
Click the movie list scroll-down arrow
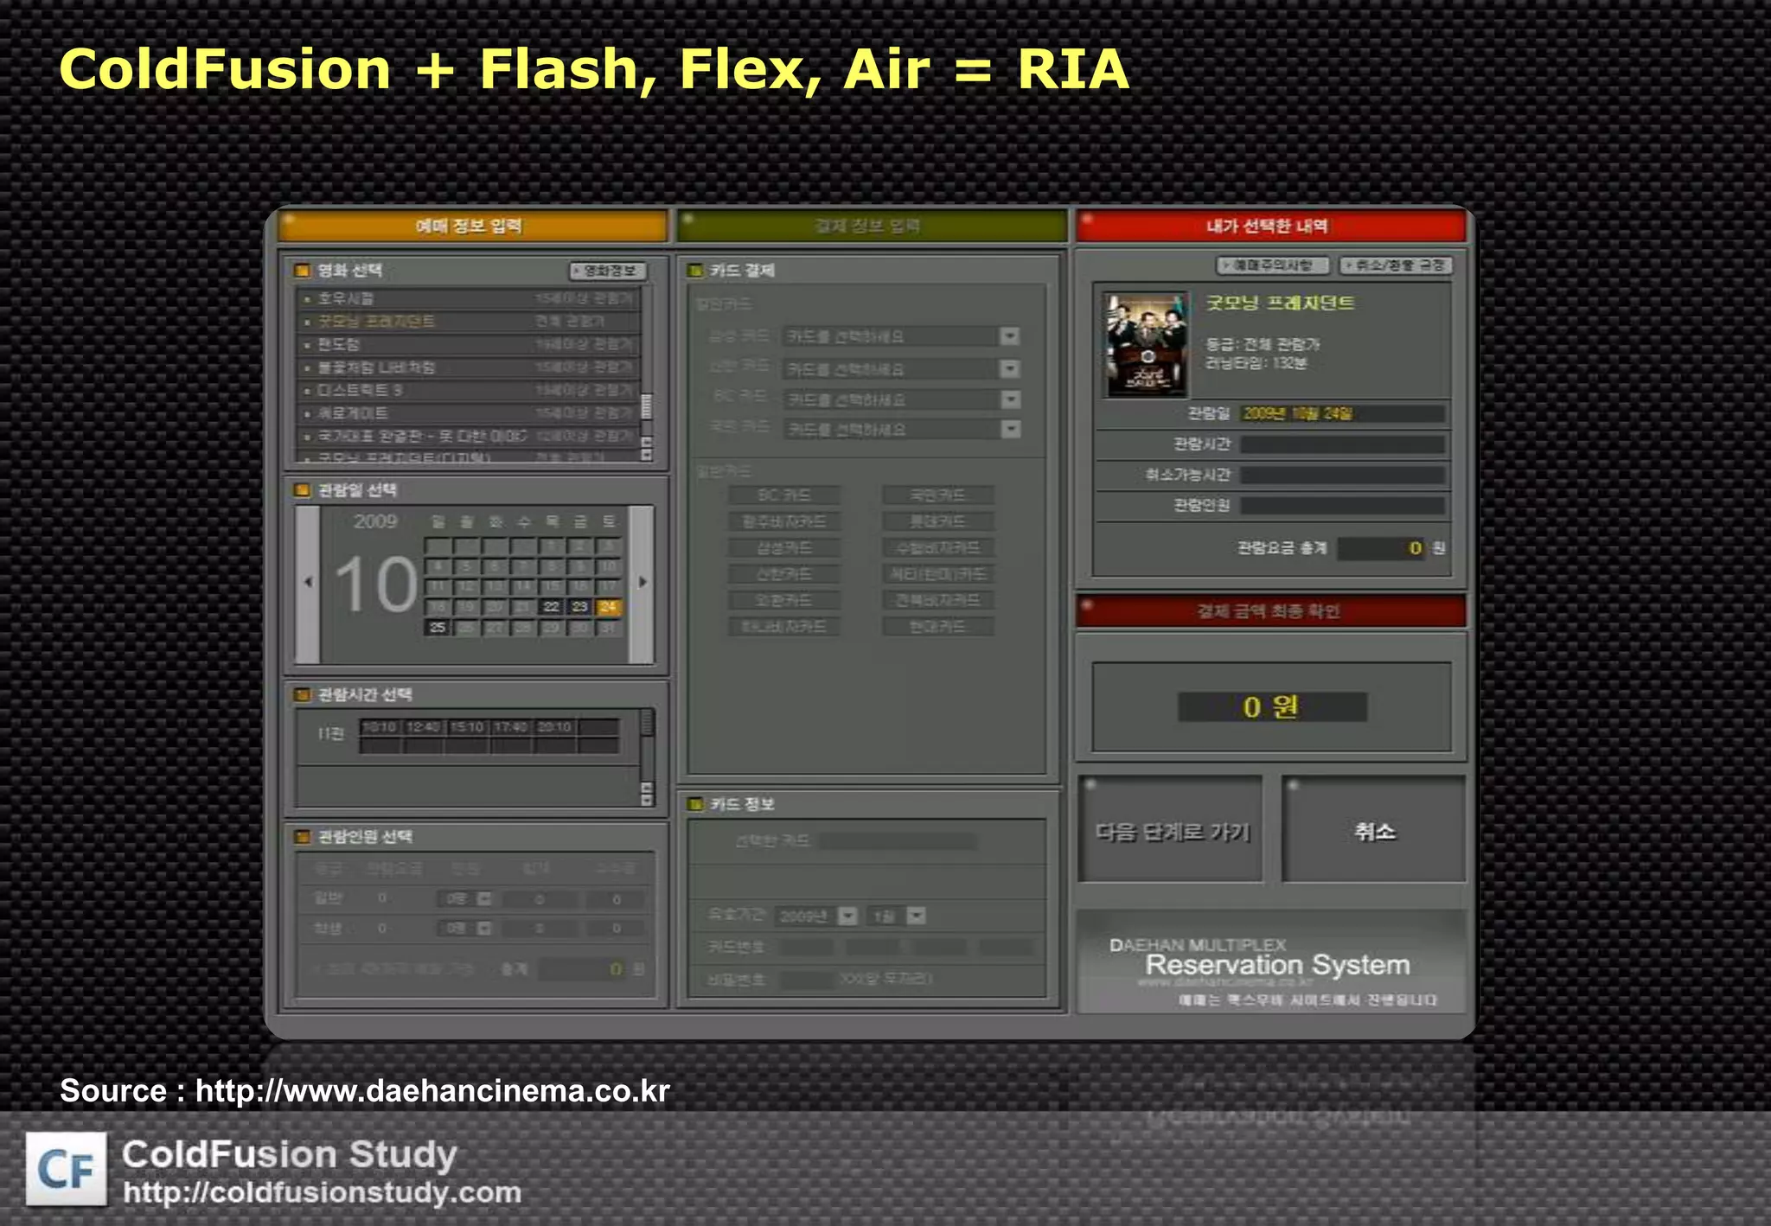click(x=646, y=455)
